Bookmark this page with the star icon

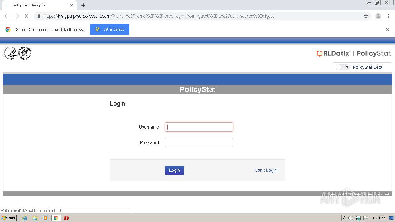coord(366,16)
